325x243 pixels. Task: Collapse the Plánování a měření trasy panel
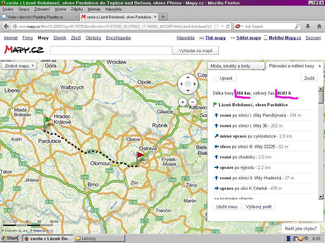[x=319, y=66]
